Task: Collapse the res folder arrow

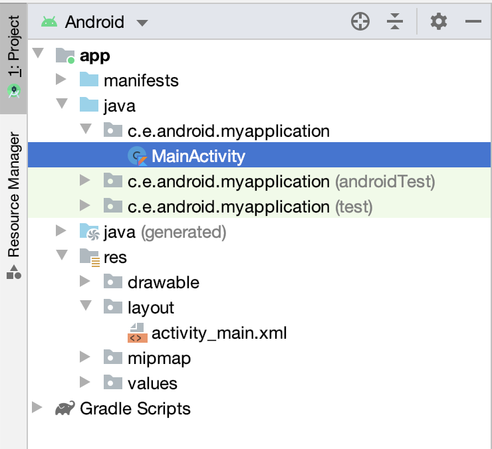Action: click(x=62, y=255)
